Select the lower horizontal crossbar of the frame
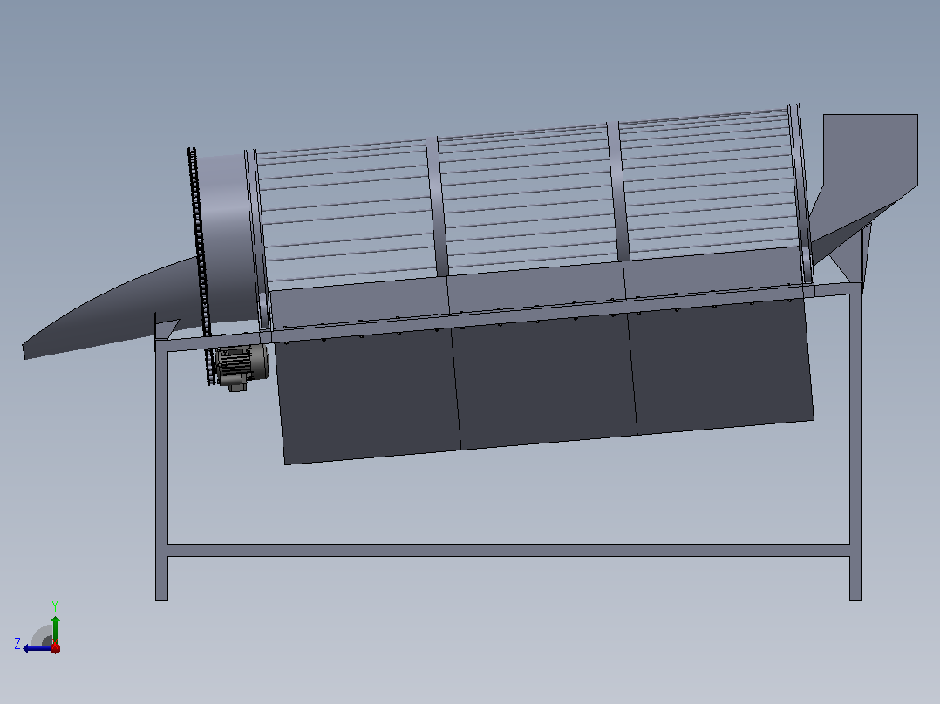Viewport: 940px width, 704px height. click(508, 550)
